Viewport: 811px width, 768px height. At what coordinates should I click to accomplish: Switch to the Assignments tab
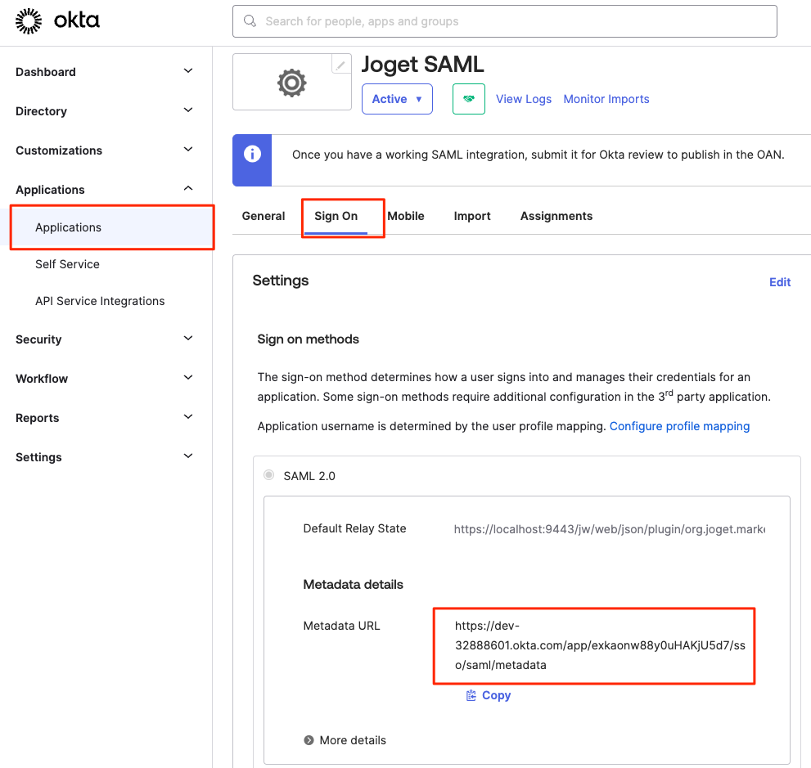click(x=556, y=216)
